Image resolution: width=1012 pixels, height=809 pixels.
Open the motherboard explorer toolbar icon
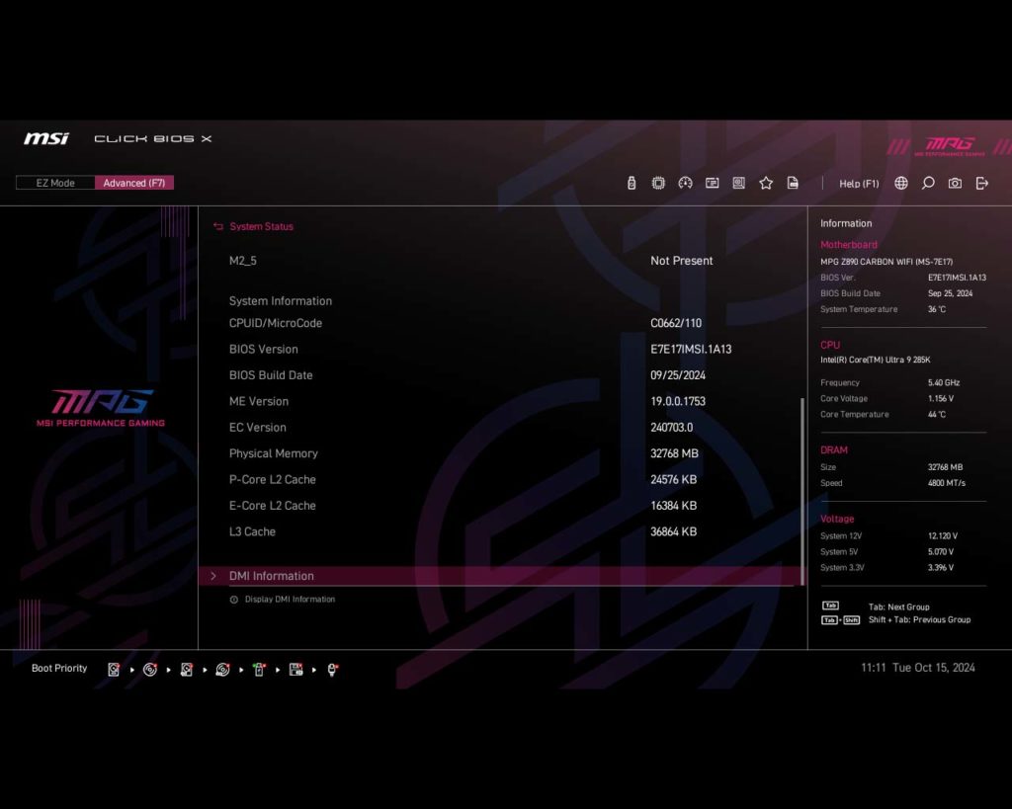coord(739,183)
